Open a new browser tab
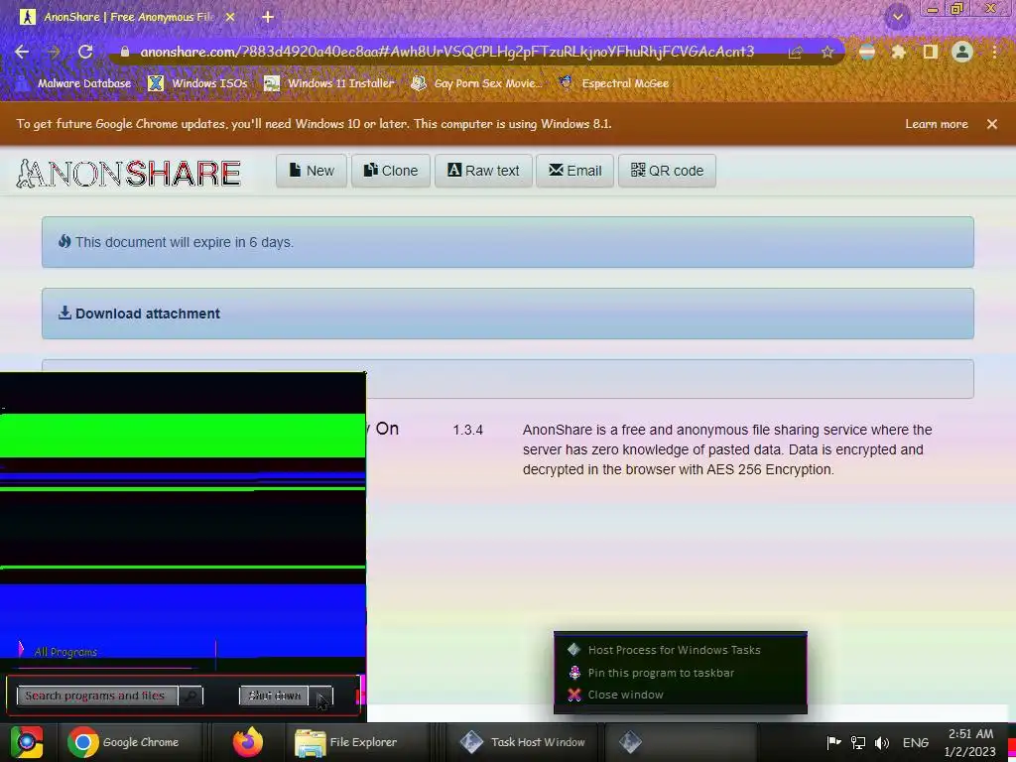Image resolution: width=1016 pixels, height=762 pixels. (268, 18)
